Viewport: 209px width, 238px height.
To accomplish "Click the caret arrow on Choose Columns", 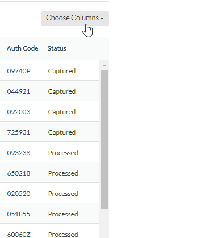I will click(102, 18).
